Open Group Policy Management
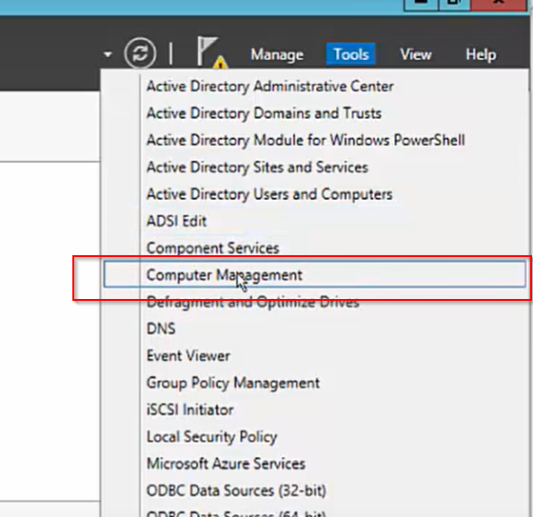Viewport: 533px width, 517px height. pyautogui.click(x=233, y=383)
